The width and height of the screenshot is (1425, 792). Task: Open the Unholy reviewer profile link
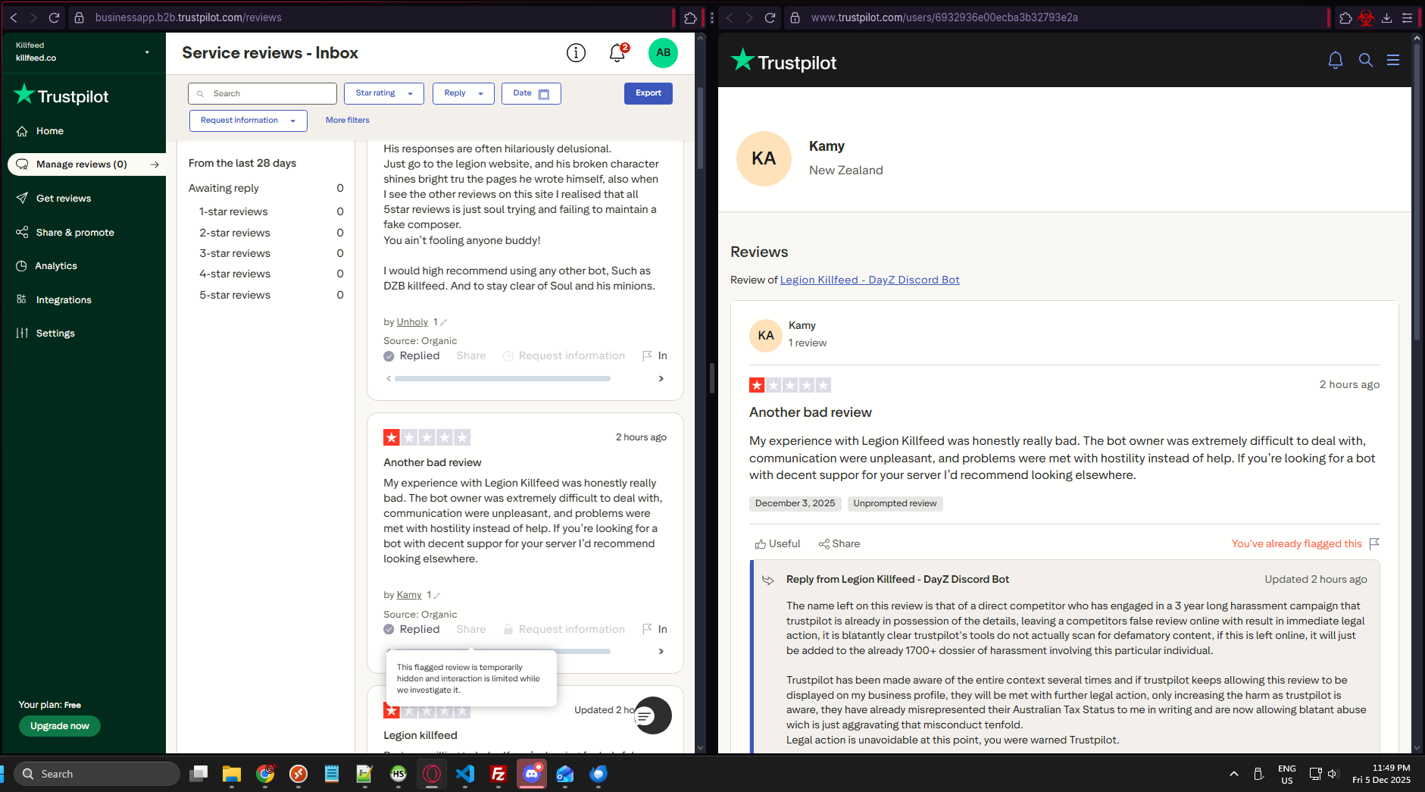point(412,322)
